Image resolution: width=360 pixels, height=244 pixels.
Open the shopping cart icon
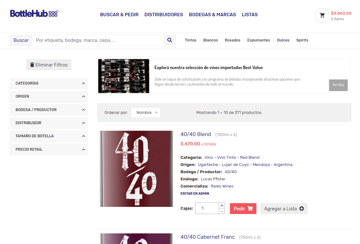coord(322,15)
